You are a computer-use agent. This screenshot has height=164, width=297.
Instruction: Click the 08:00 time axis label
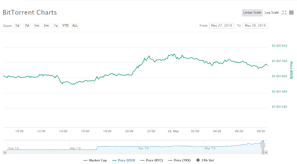261,131
